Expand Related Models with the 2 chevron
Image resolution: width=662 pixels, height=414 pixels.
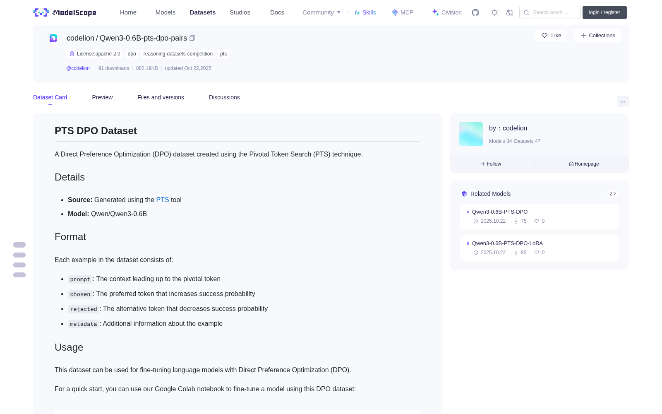coord(613,194)
